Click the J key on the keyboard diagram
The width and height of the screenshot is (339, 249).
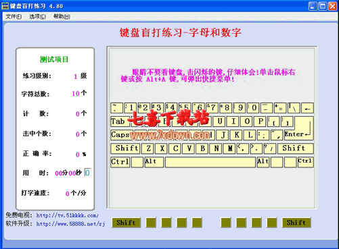223,135
